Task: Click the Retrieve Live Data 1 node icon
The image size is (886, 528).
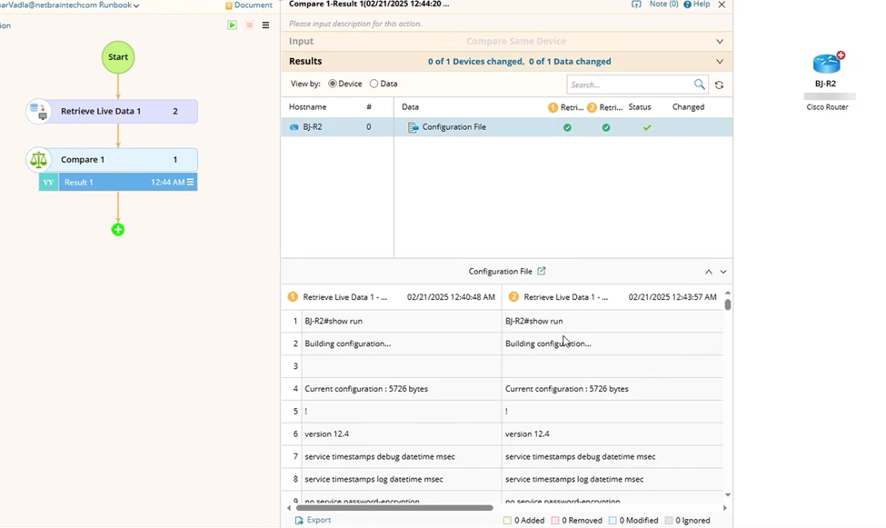Action: click(x=38, y=112)
